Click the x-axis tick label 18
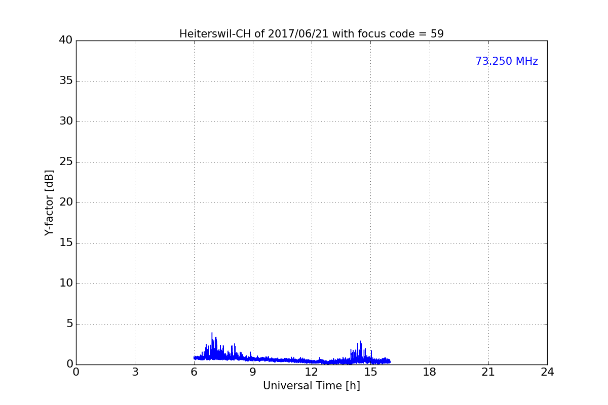 pyautogui.click(x=430, y=372)
